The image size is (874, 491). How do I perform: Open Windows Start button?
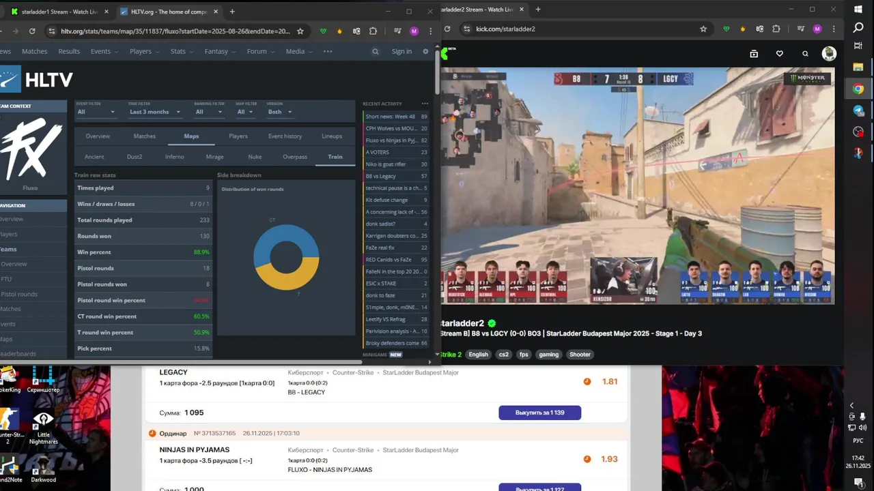point(858,8)
